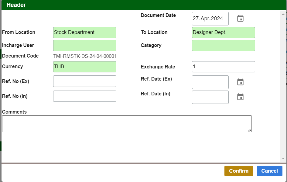287x182 pixels.
Task: Select the Currency field showing THB
Action: (x=84, y=67)
